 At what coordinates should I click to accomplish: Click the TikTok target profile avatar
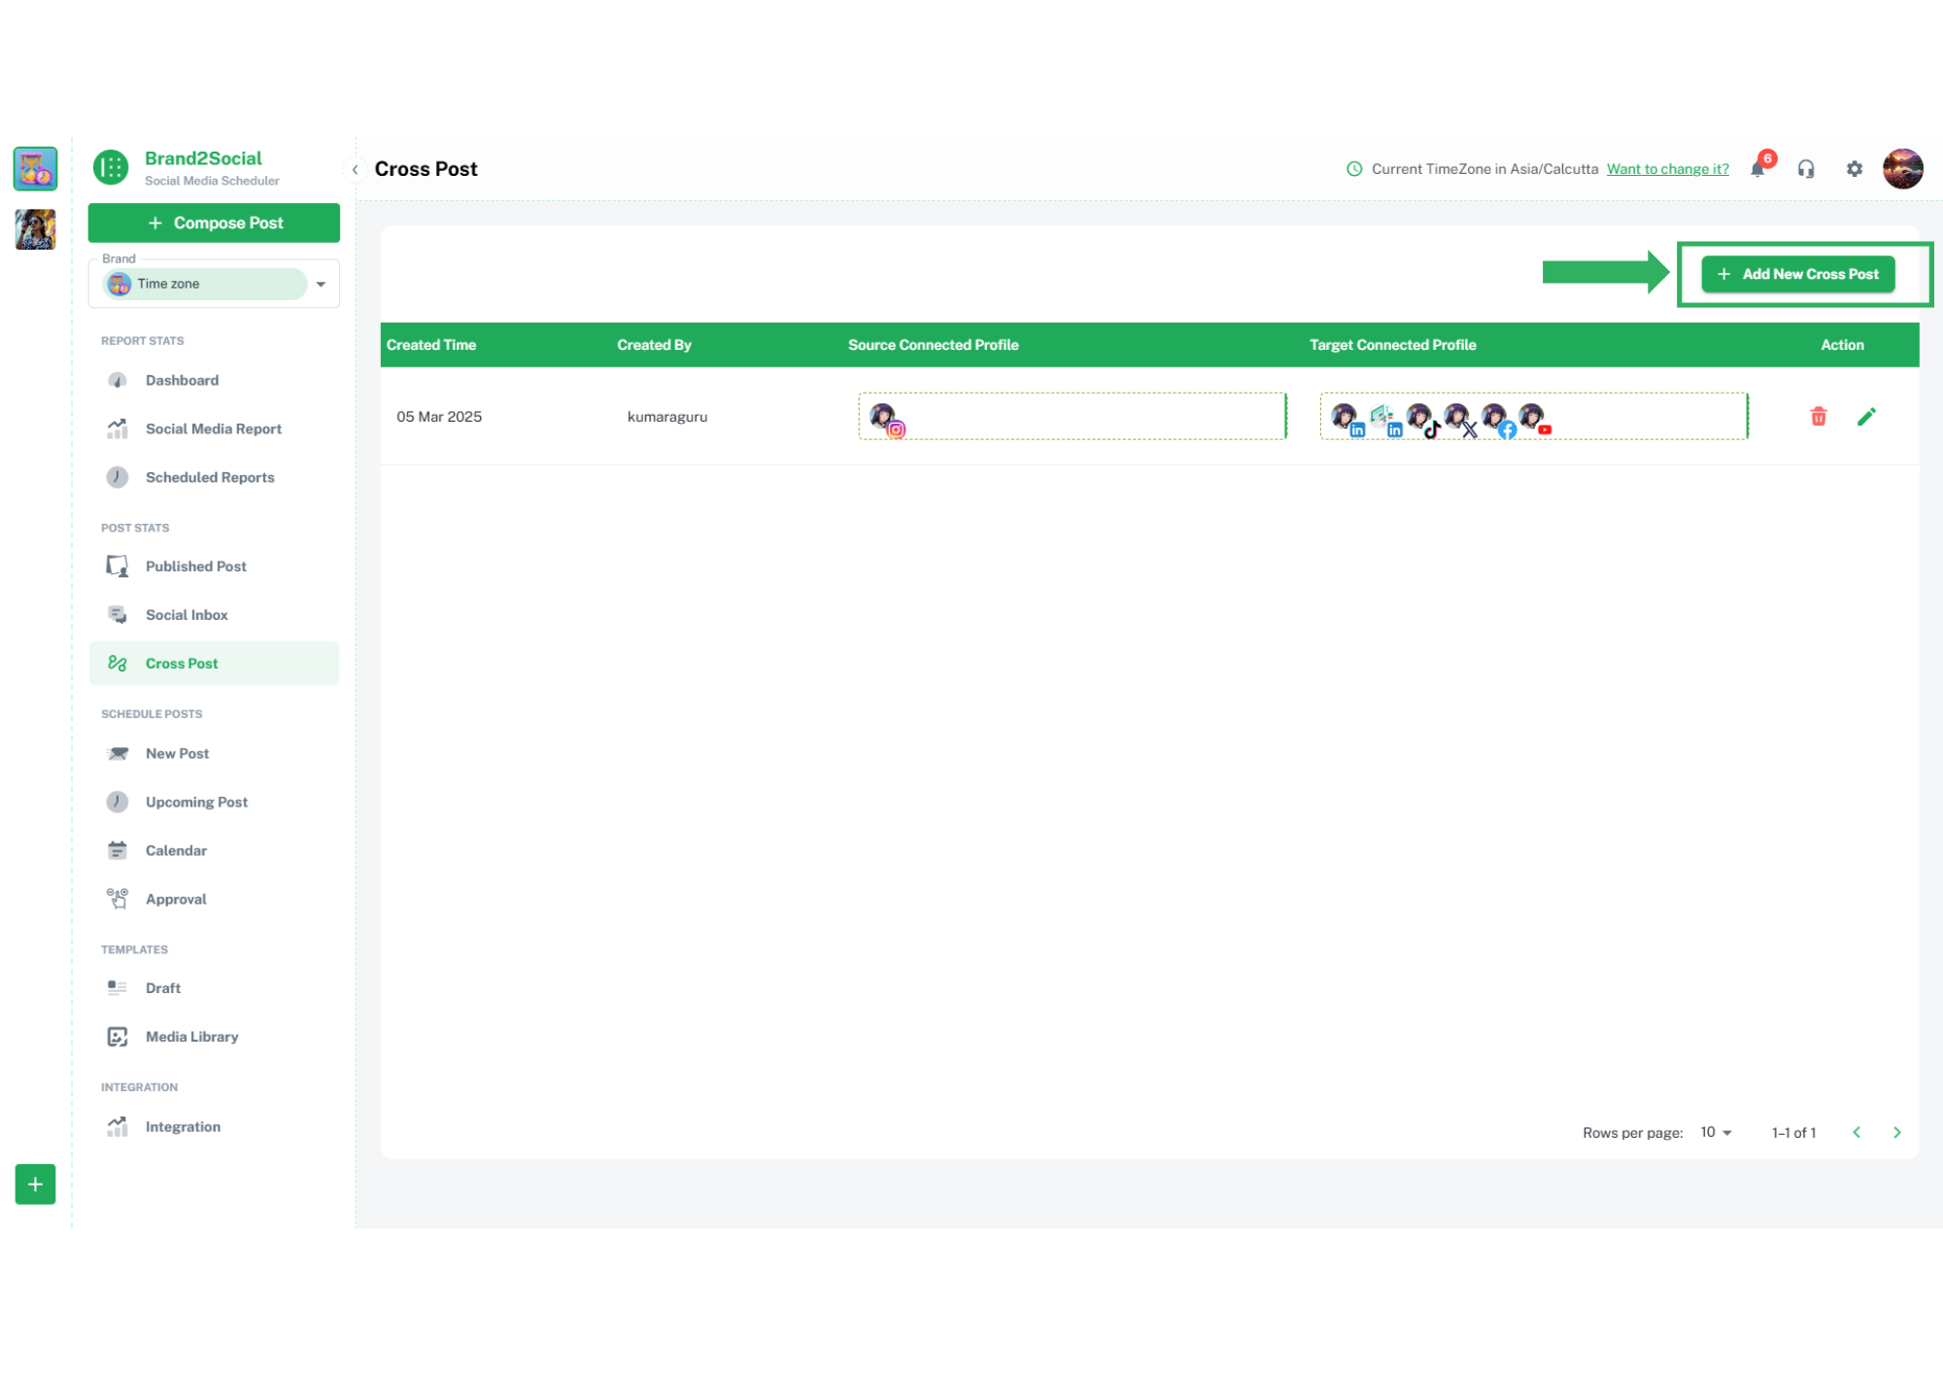click(1419, 417)
